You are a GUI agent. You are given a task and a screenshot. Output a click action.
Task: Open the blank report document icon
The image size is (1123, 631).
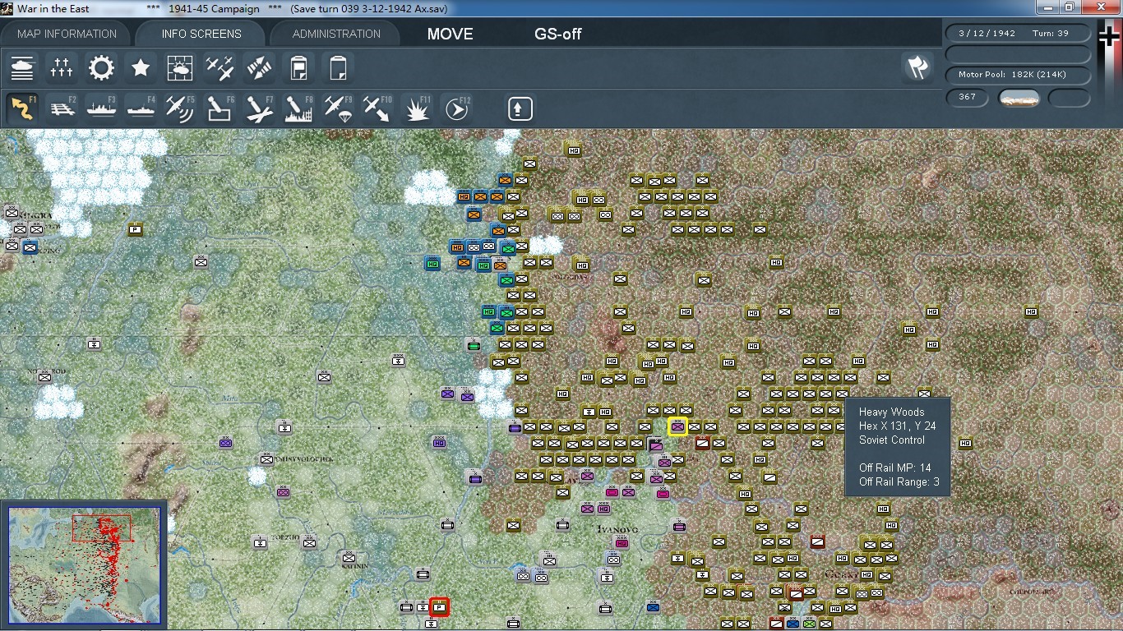pos(338,68)
